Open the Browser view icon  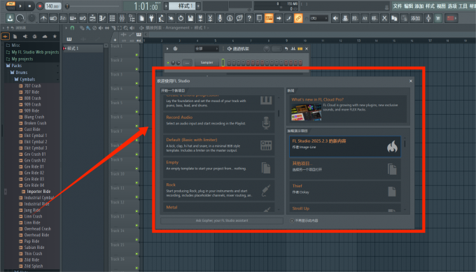(132, 18)
